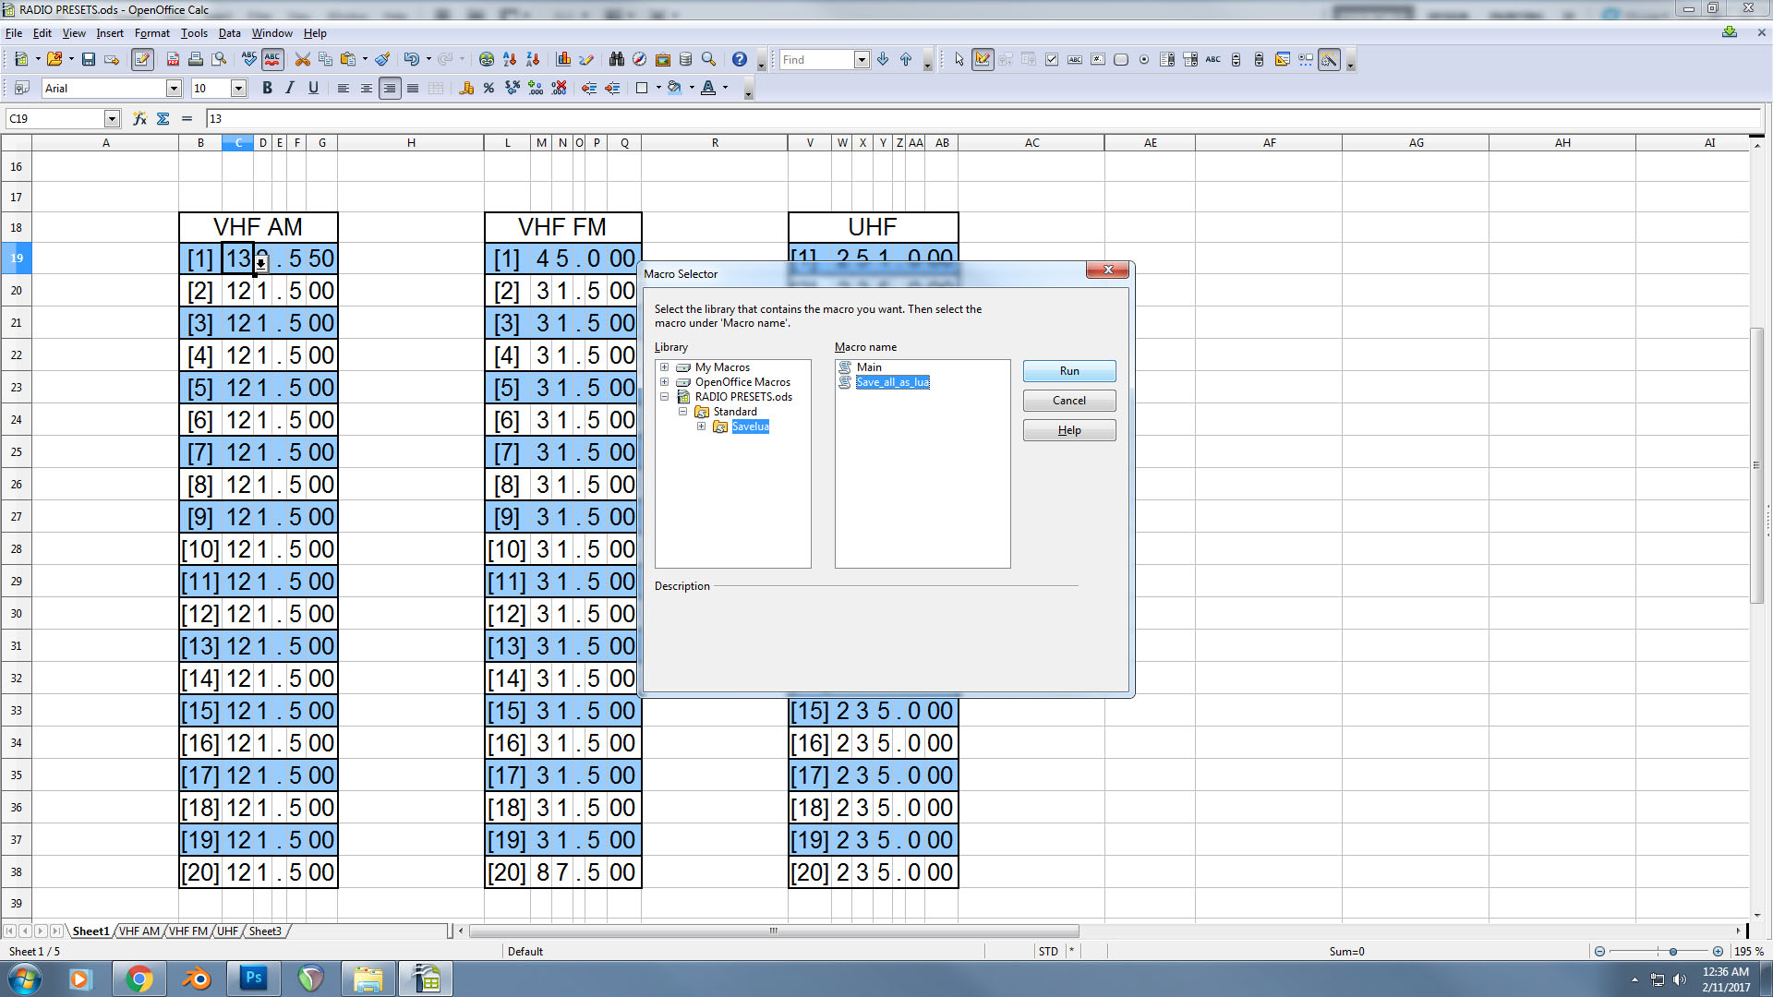Open the Navigator compass icon

pos(639,59)
